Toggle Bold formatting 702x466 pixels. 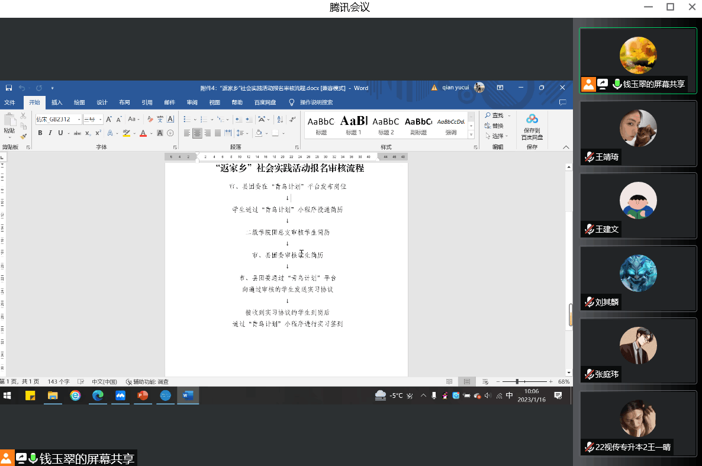coord(40,133)
